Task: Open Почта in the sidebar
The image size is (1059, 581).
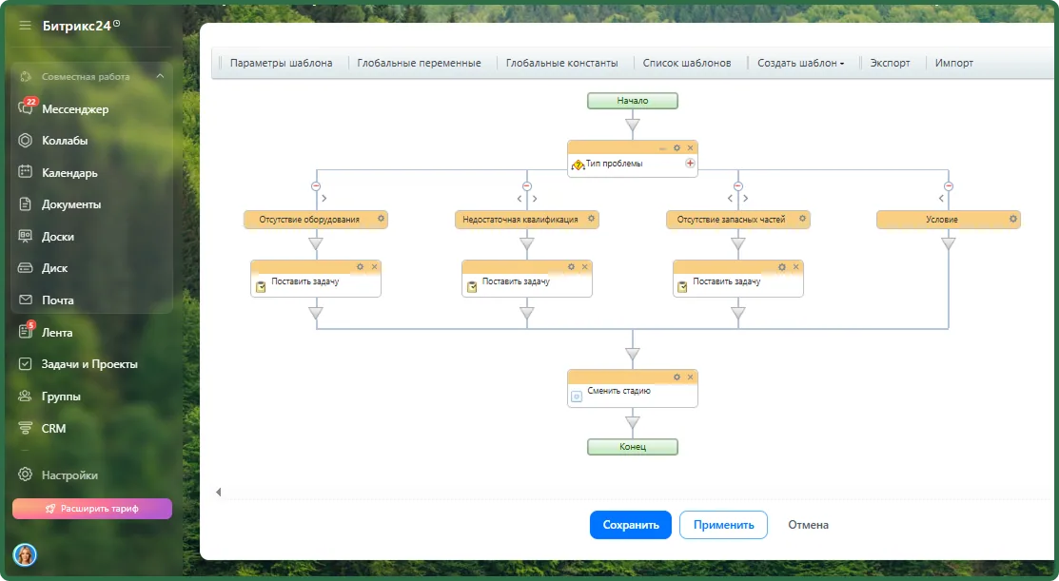Action: 58,300
